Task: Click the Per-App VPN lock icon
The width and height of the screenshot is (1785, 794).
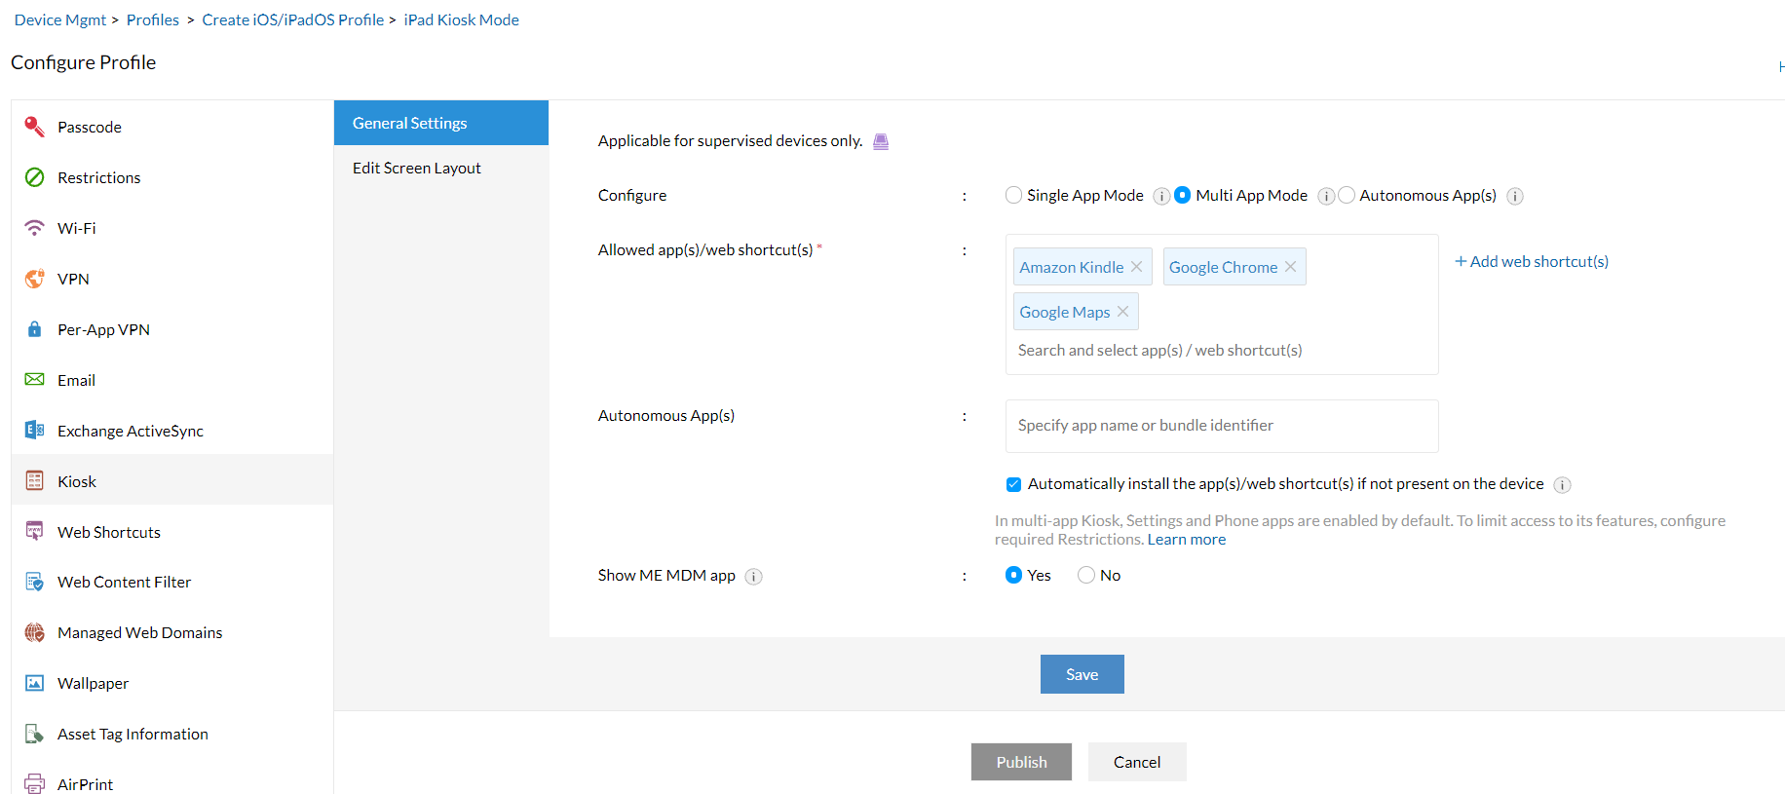Action: [x=34, y=329]
